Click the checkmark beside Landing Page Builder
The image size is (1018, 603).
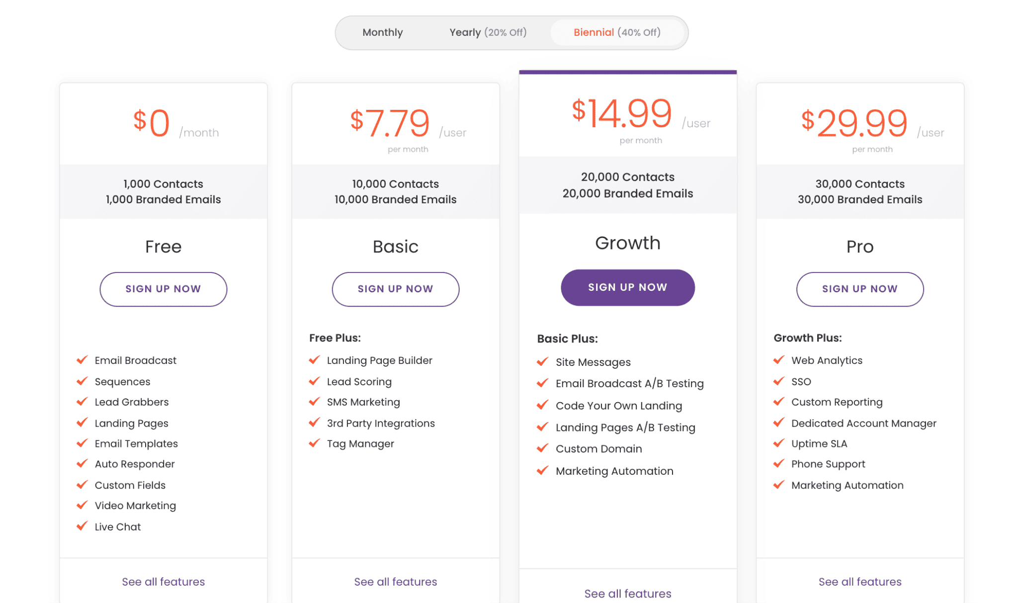(x=315, y=360)
